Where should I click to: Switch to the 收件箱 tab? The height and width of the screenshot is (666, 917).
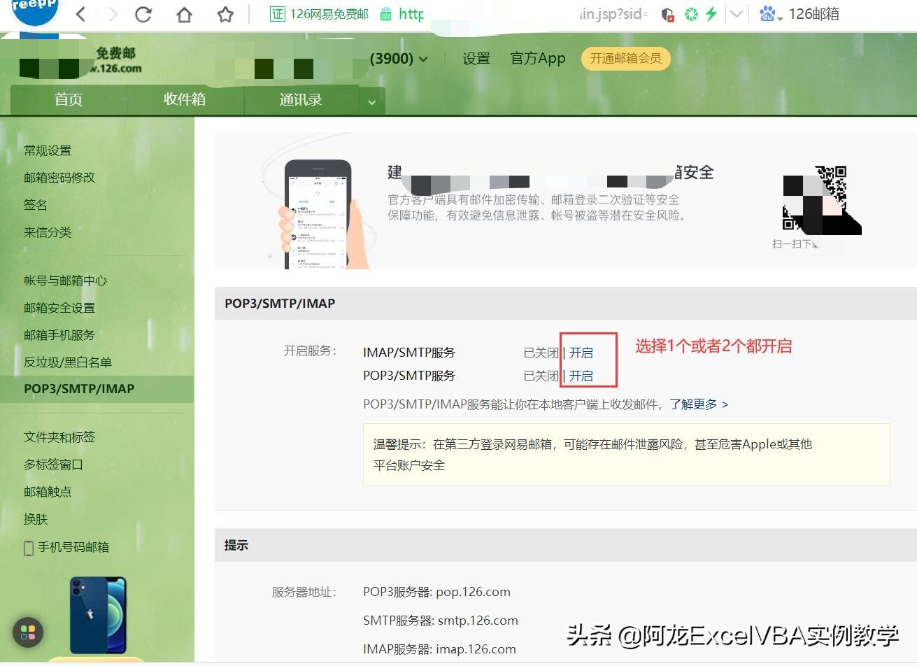pyautogui.click(x=185, y=99)
